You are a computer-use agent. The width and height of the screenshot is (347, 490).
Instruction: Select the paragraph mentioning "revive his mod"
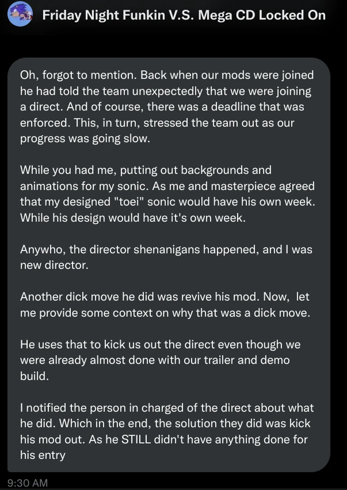165,305
